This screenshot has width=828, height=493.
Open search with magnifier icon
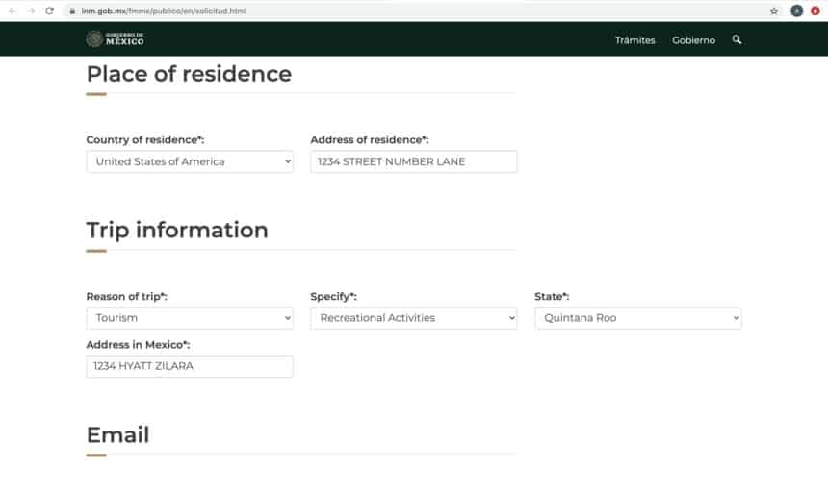click(x=737, y=39)
